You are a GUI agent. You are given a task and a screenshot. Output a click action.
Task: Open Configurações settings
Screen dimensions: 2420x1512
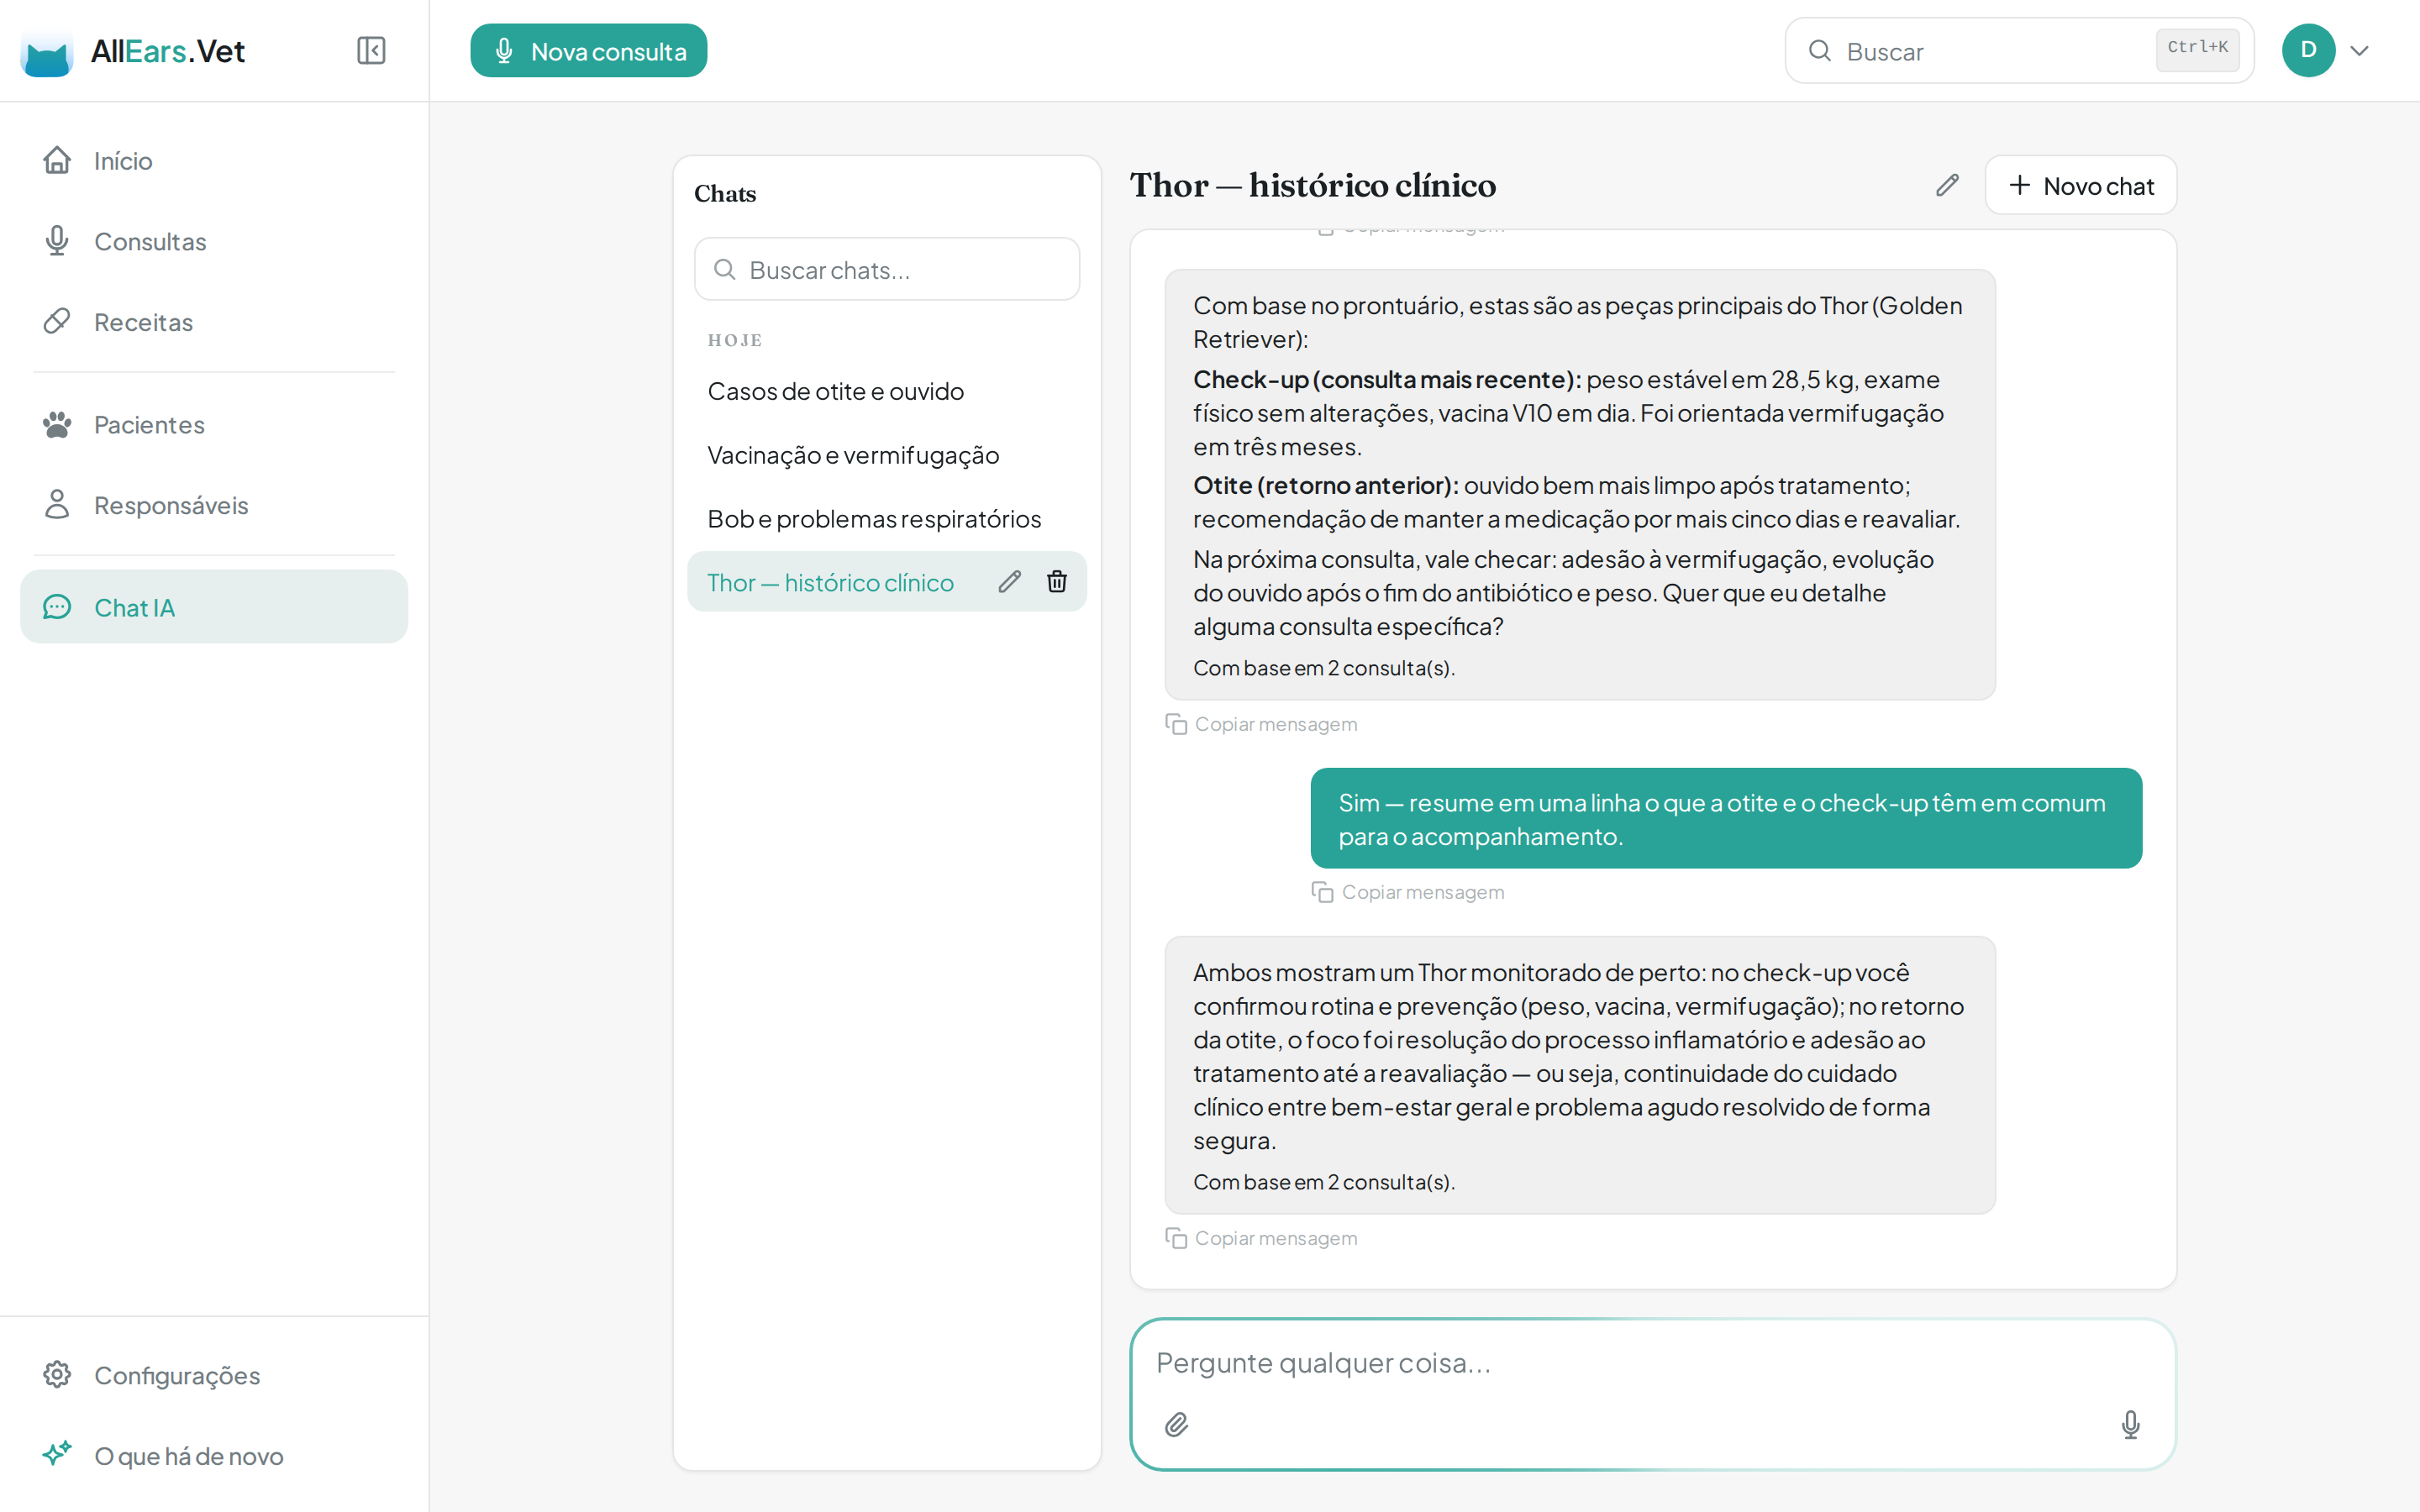click(214, 1375)
